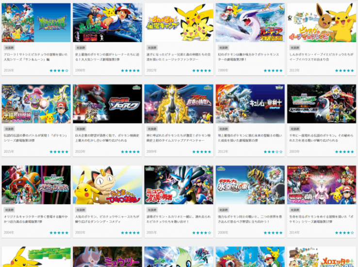Click description starting 迷子になったピチュー兄弟
This screenshot has width=358, height=267.
179,57
